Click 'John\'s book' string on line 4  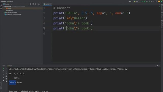pos(78,23)
